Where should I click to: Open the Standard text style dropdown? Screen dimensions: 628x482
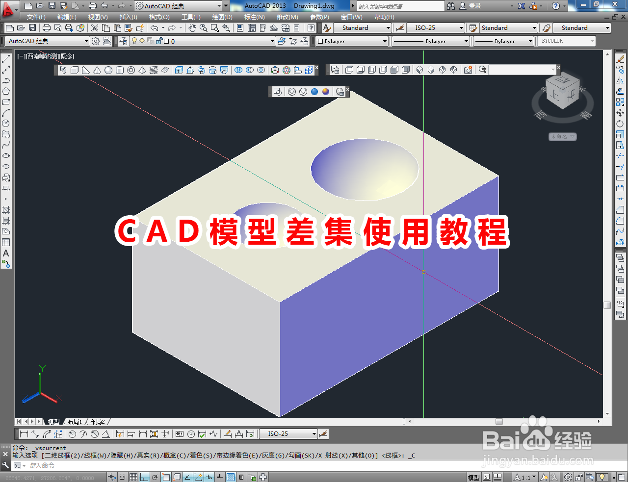363,28
